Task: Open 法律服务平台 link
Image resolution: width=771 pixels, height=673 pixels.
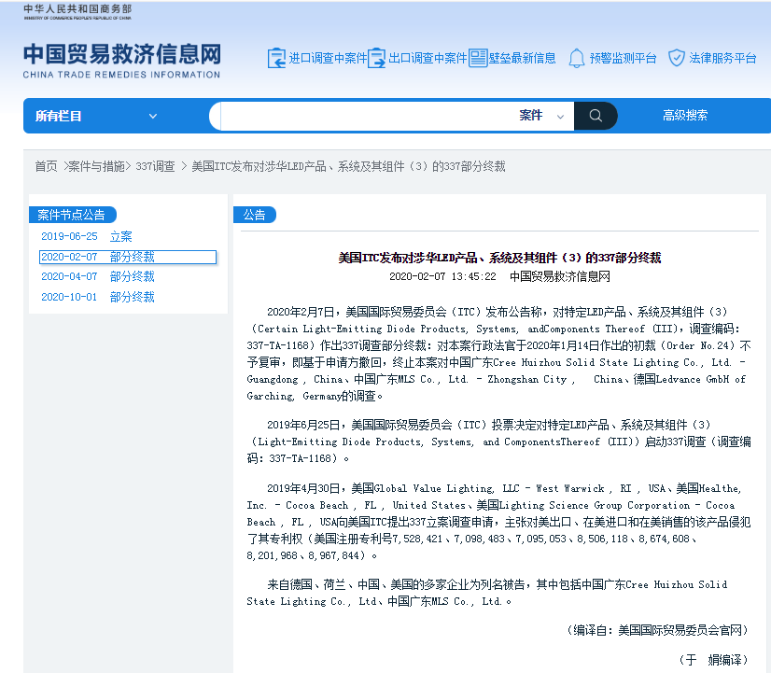Action: (x=722, y=59)
